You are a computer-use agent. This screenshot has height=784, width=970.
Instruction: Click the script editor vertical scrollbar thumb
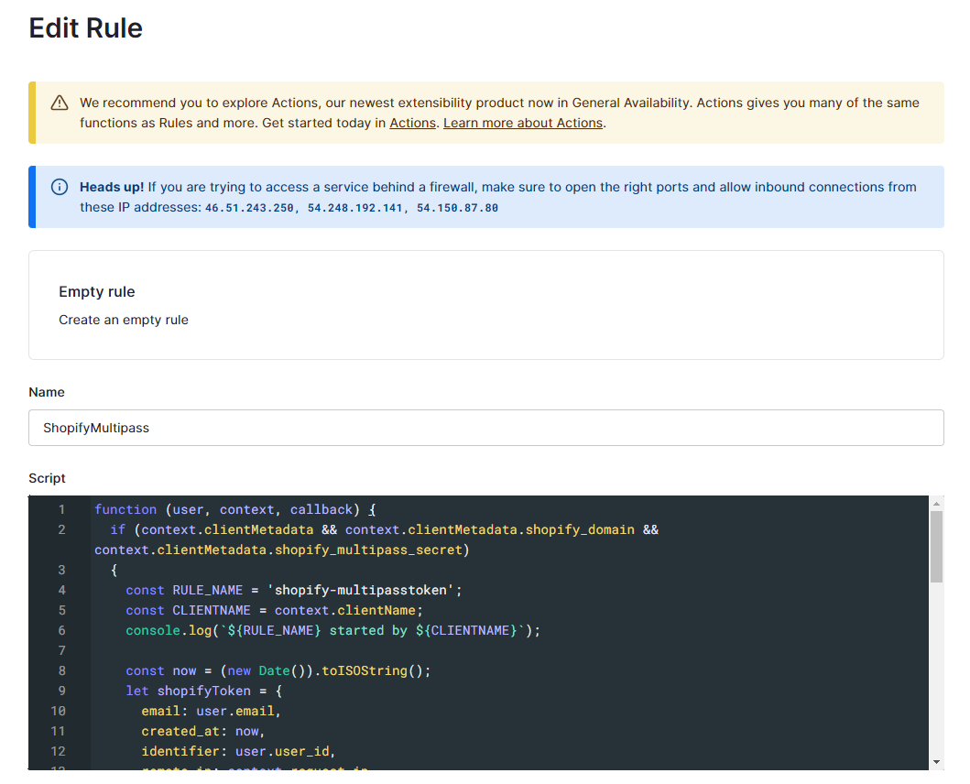pyautogui.click(x=937, y=547)
